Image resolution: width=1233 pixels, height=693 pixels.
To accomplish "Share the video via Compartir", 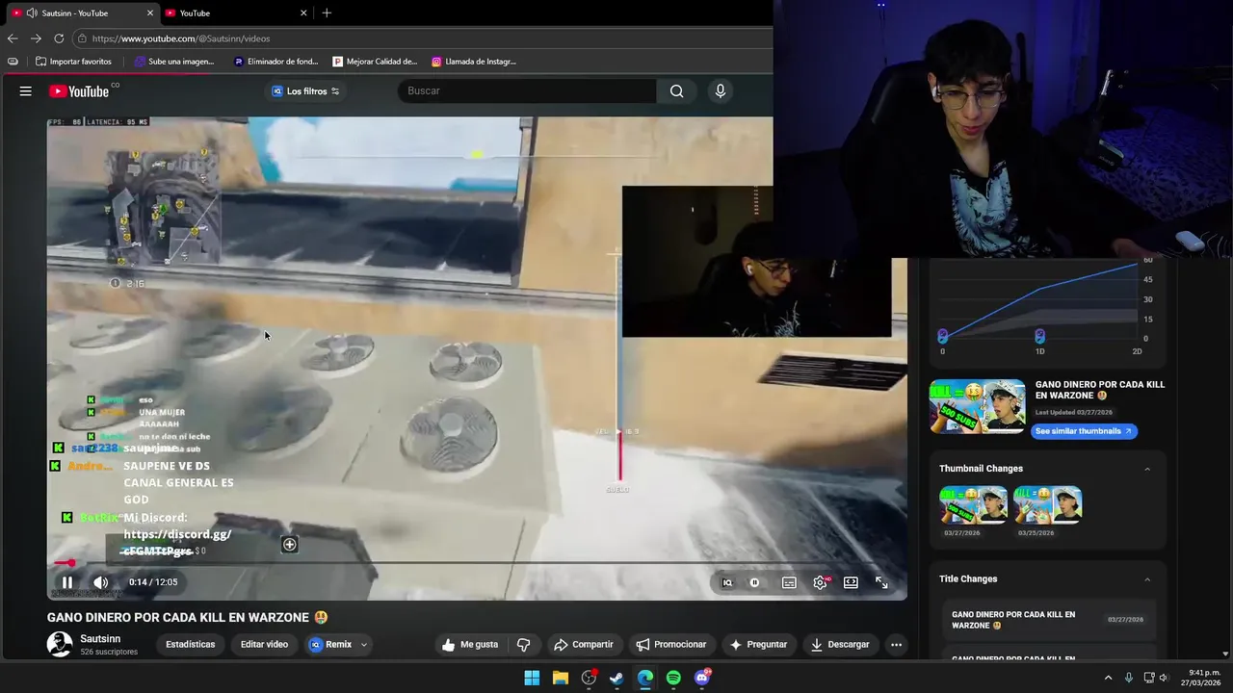I will coord(583,645).
